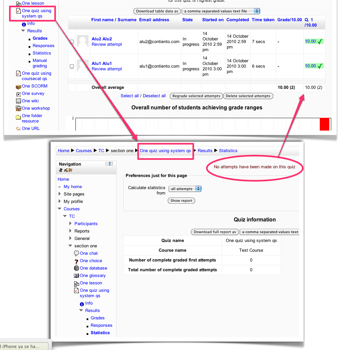Viewport: 342px width, 350px height.
Task: Collapse the Results node in lower navigation
Action: (x=81, y=310)
